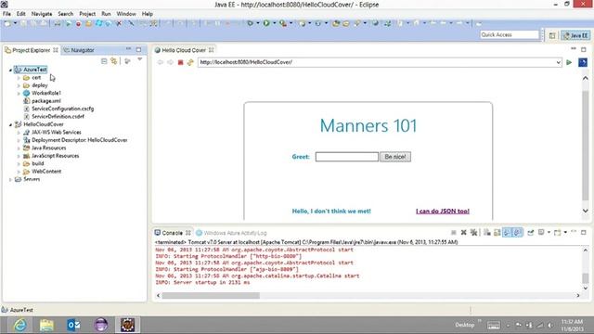Select package.xml in AzureTest
This screenshot has width=594, height=334.
click(45, 101)
